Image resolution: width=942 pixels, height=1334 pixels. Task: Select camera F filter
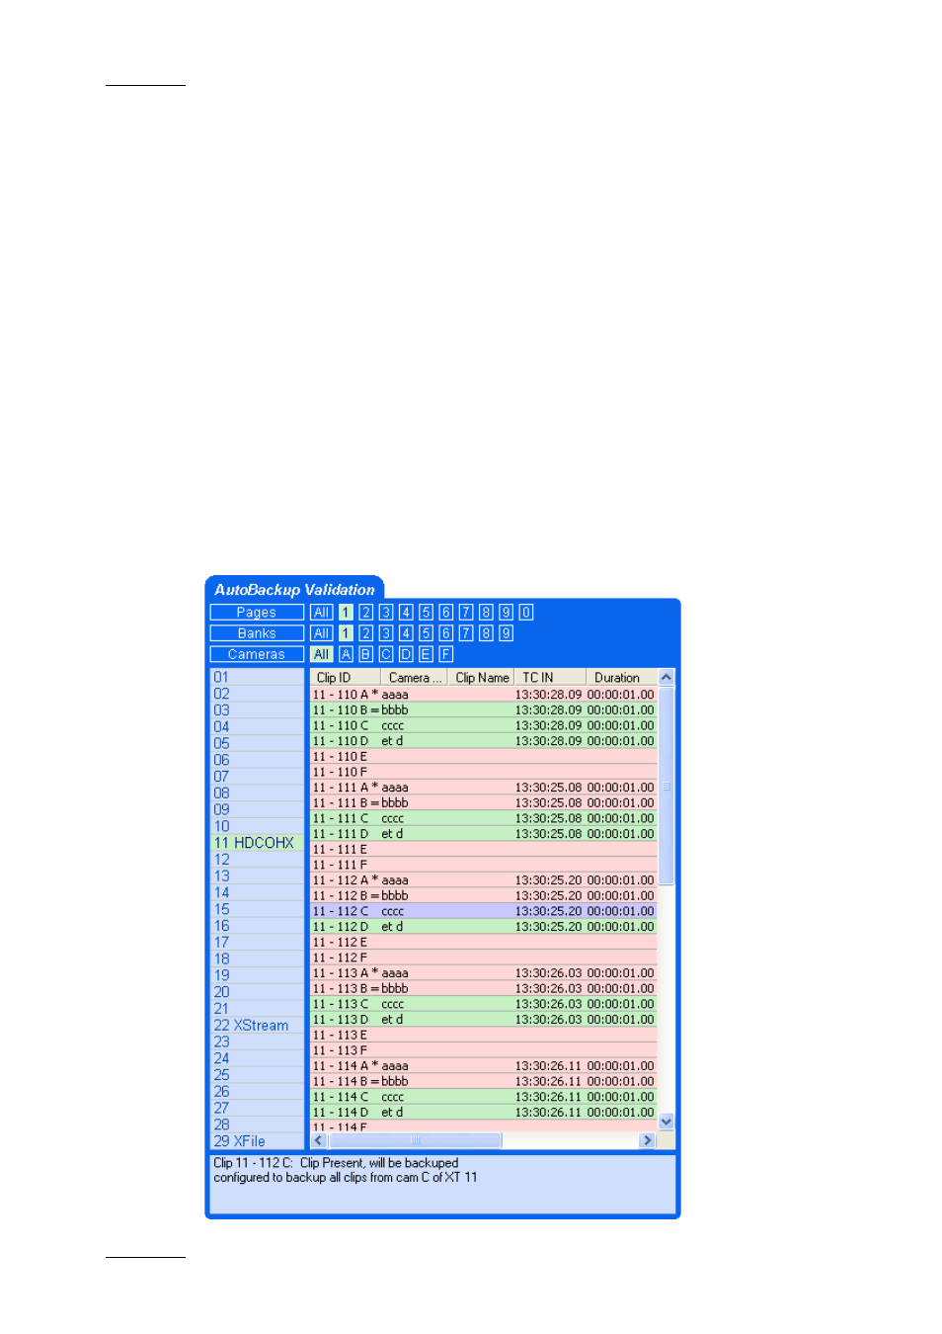coord(446,654)
